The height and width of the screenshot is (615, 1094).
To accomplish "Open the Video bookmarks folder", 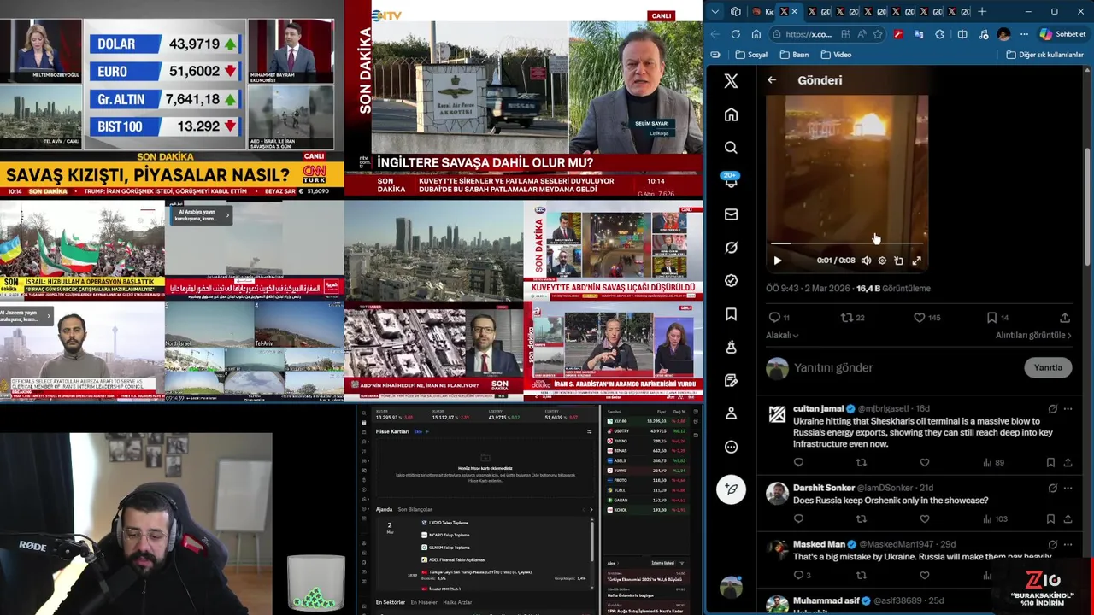I will pyautogui.click(x=836, y=55).
